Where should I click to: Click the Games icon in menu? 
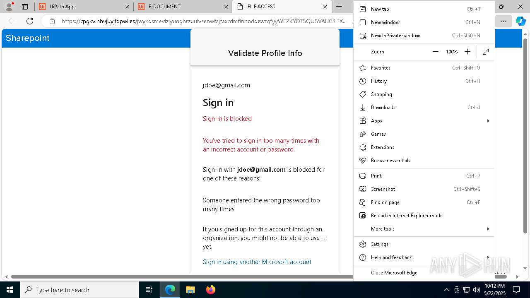pos(363,134)
